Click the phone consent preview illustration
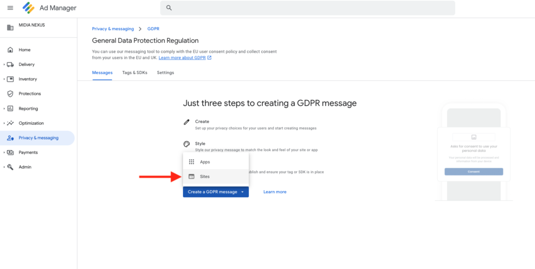This screenshot has width=535, height=269. point(473,153)
